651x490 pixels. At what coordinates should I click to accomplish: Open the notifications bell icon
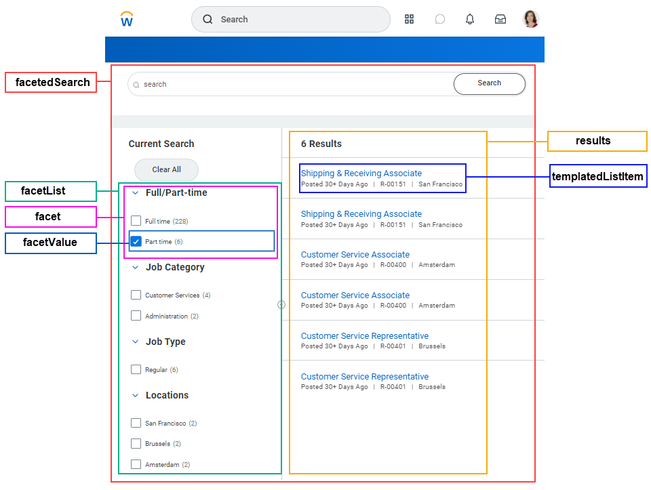(x=469, y=19)
